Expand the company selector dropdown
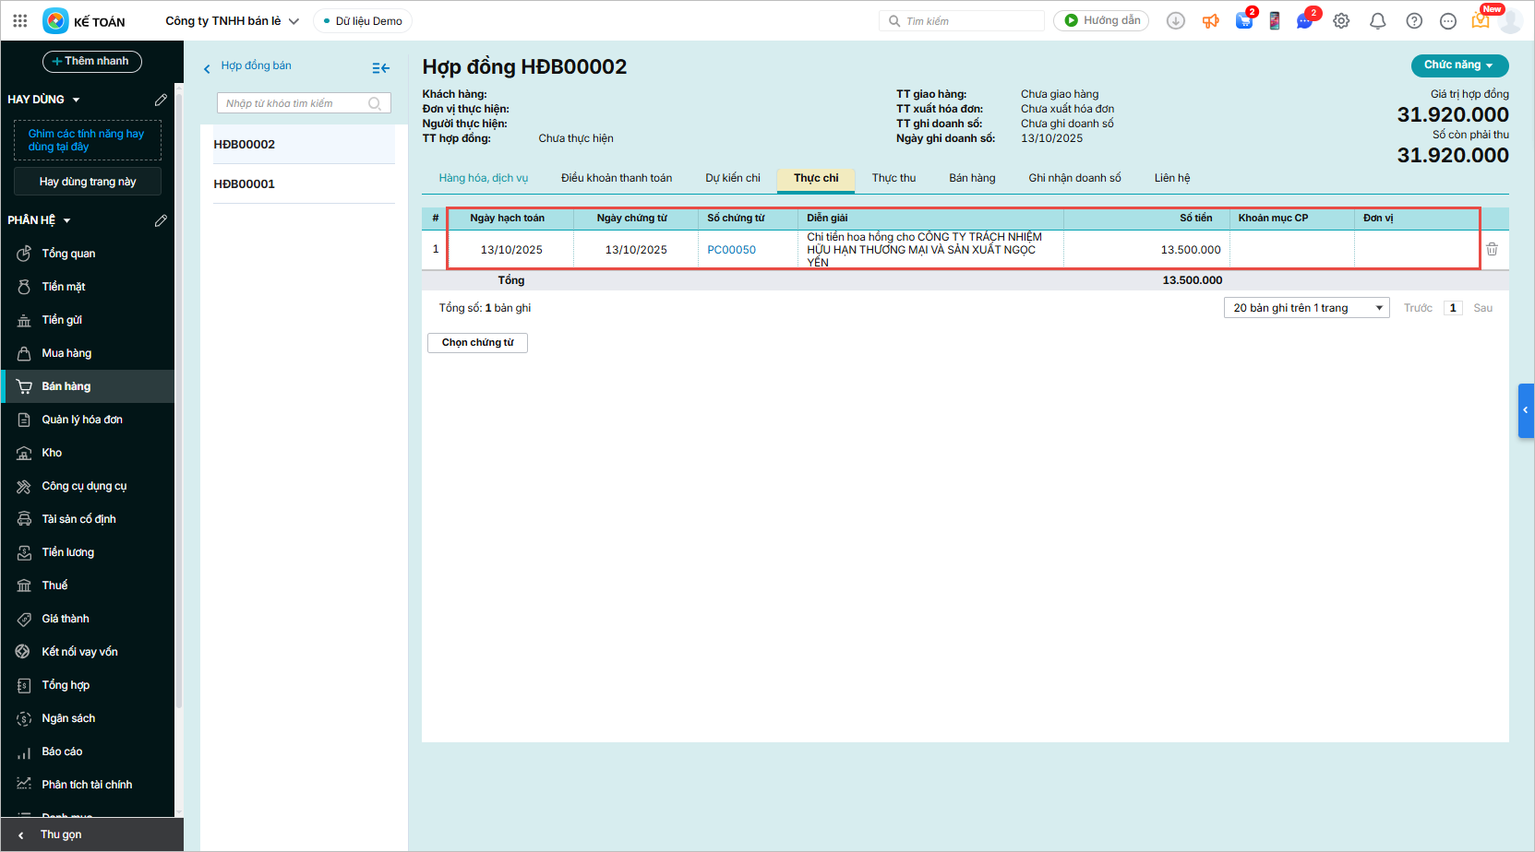This screenshot has width=1535, height=852. pos(294,21)
